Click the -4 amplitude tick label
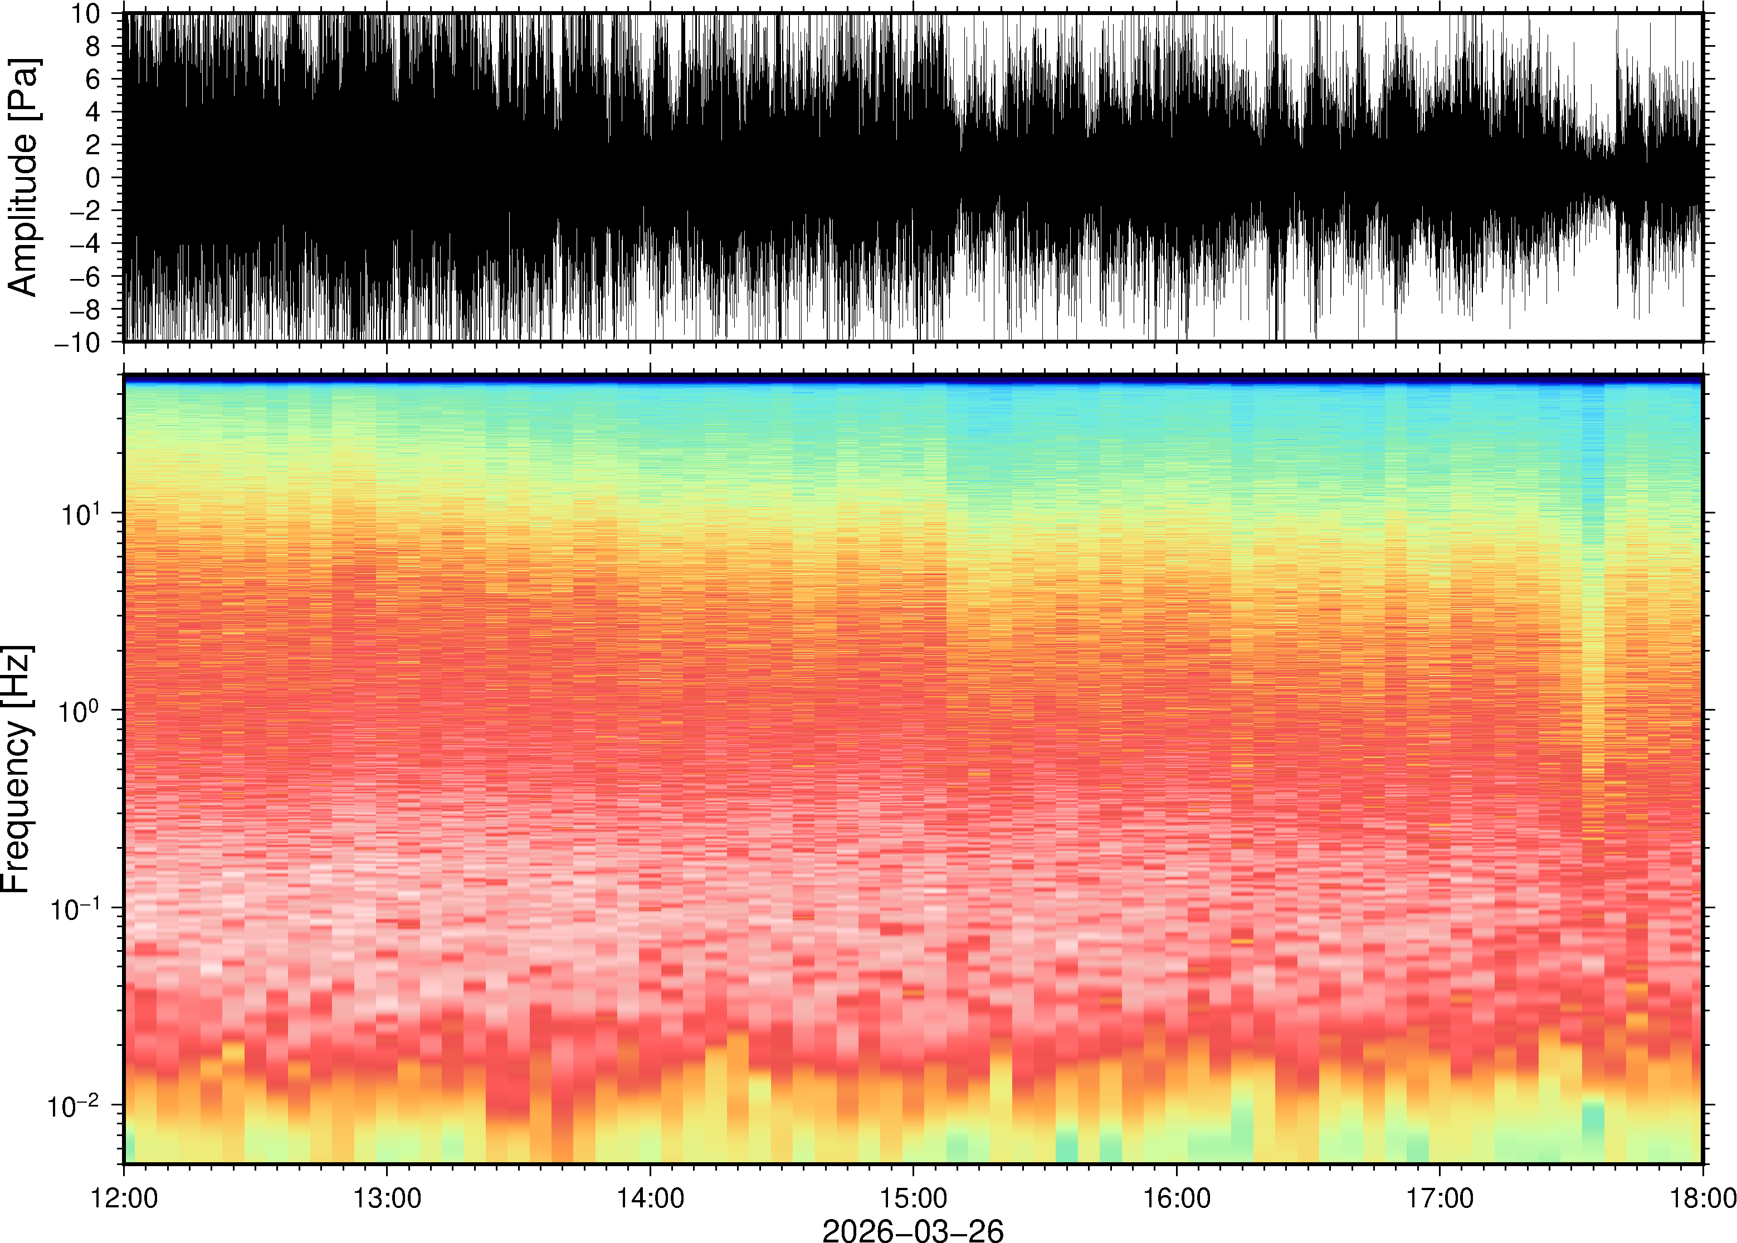1737x1243 pixels. click(x=85, y=244)
